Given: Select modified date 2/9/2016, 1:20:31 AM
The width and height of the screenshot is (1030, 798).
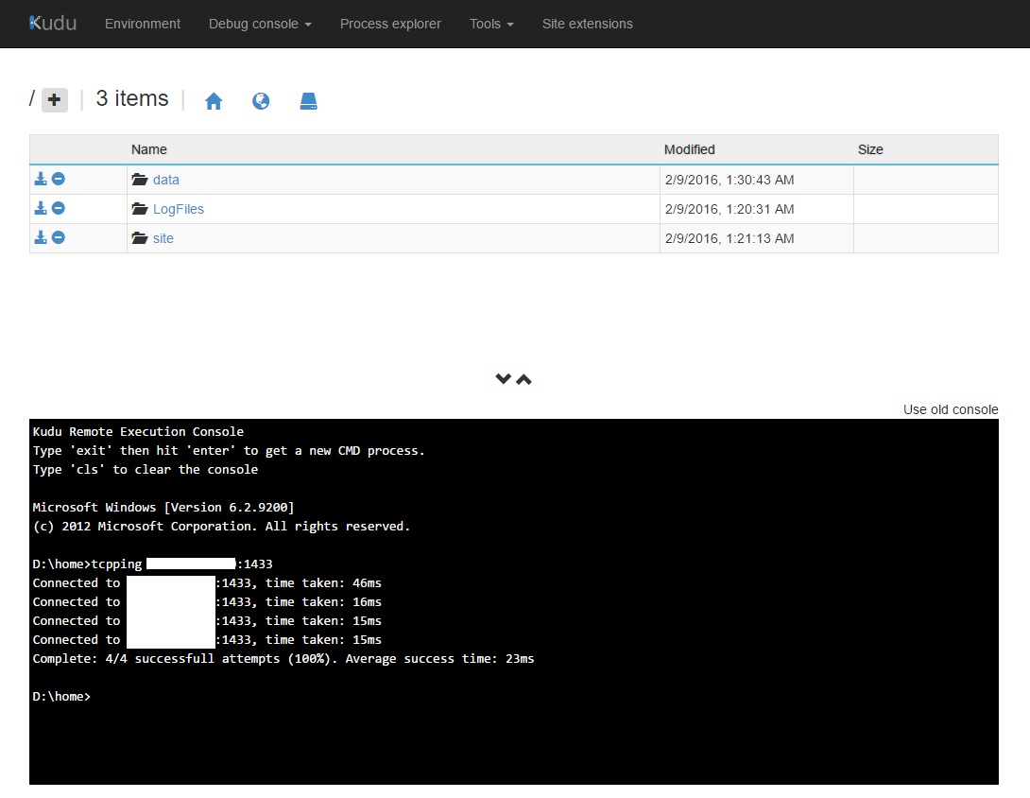Looking at the screenshot, I should pos(730,209).
